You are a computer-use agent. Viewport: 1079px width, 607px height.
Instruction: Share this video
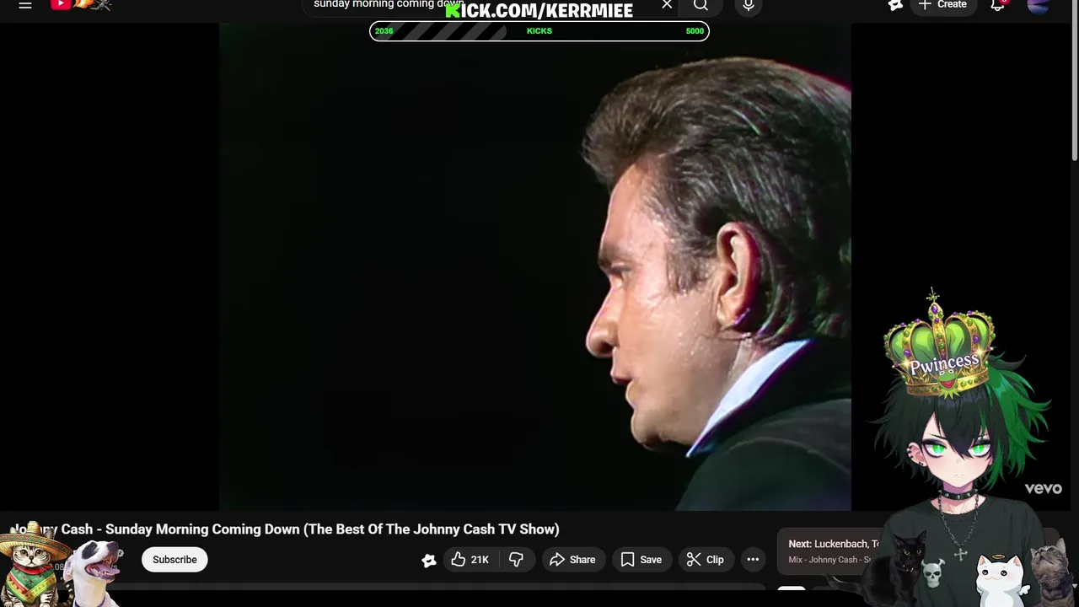(x=572, y=560)
